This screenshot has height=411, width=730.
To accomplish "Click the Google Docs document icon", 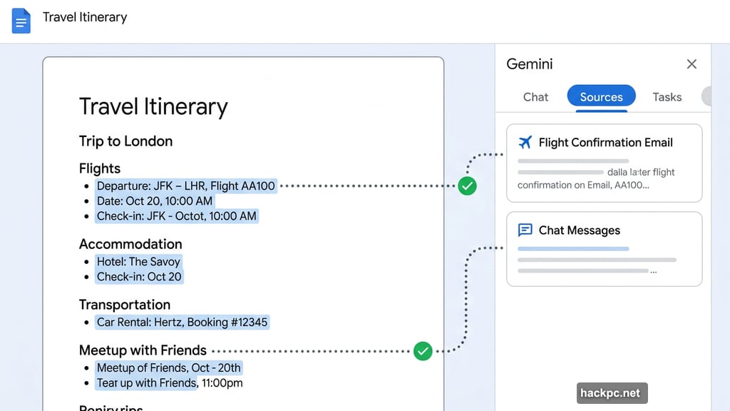I will coord(20,21).
